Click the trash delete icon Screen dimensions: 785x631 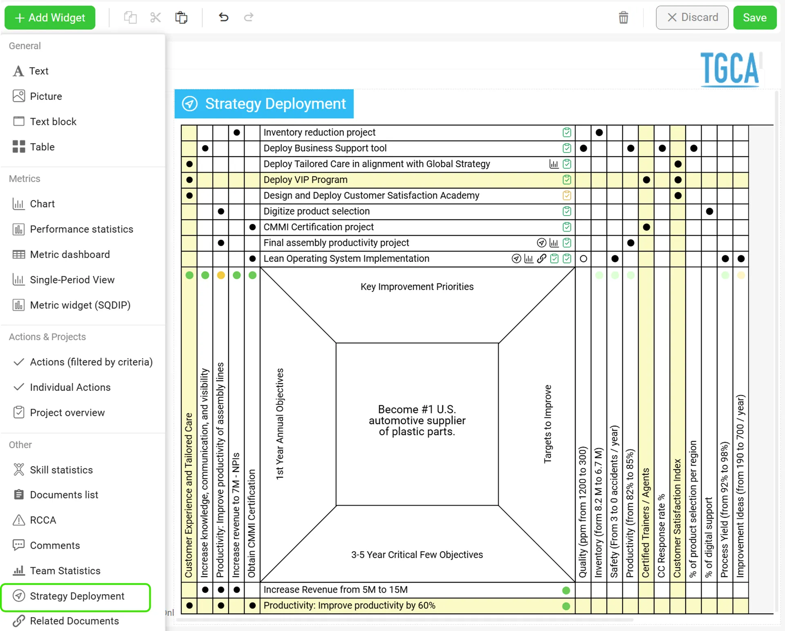(x=623, y=18)
